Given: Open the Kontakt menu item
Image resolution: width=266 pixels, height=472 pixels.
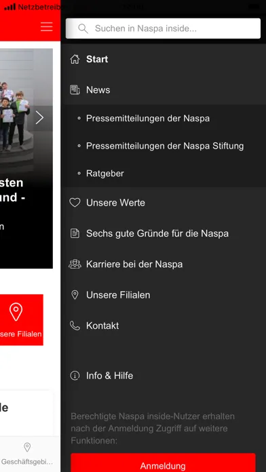Looking at the screenshot, I should 102,326.
